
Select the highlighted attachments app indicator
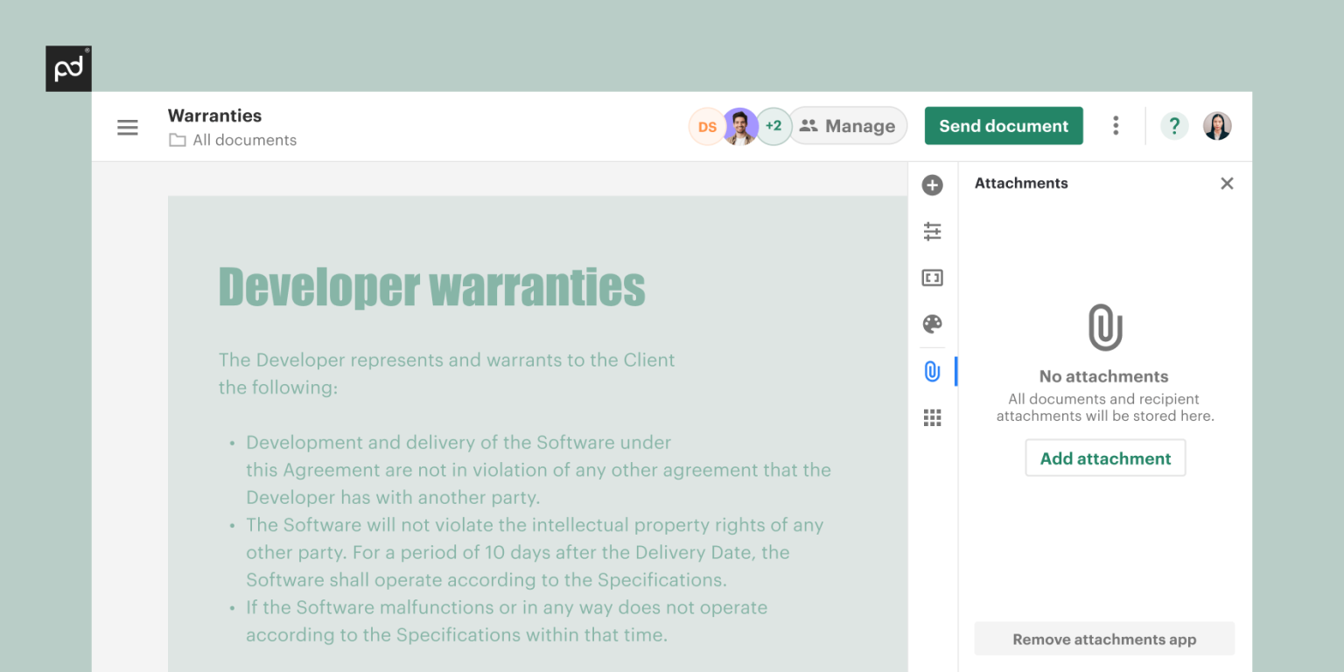click(x=957, y=371)
